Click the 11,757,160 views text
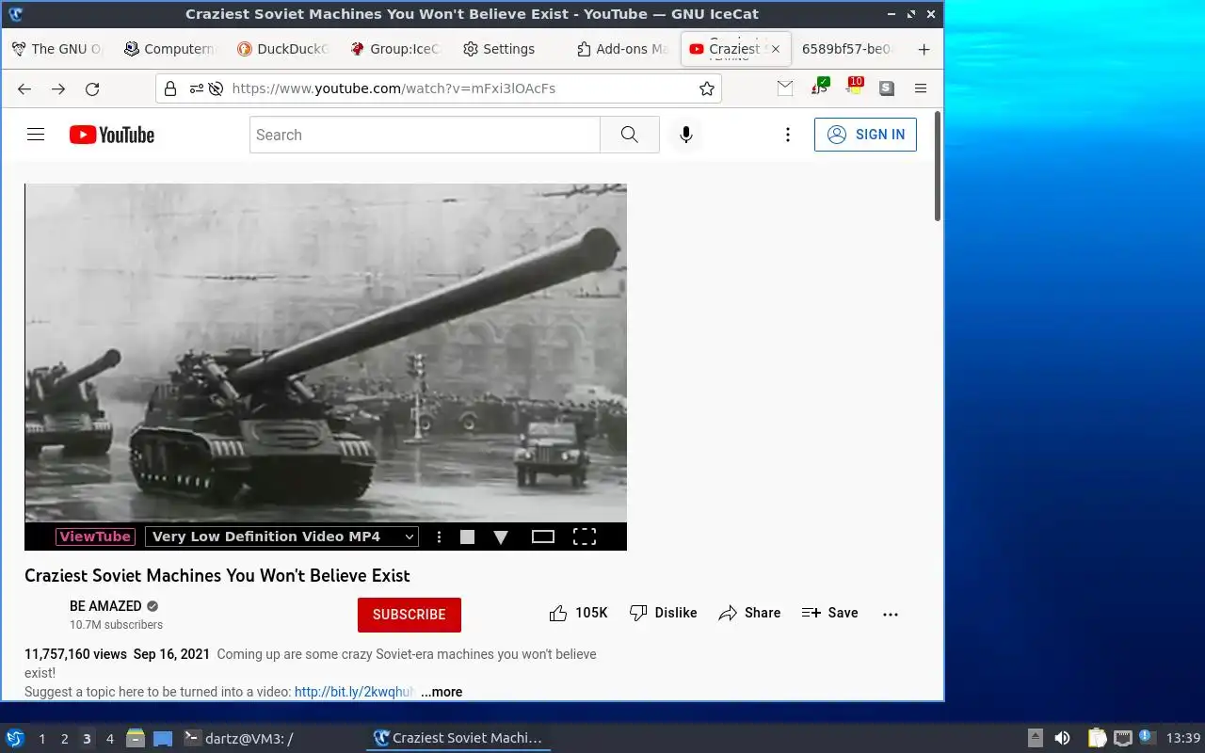 (x=75, y=654)
